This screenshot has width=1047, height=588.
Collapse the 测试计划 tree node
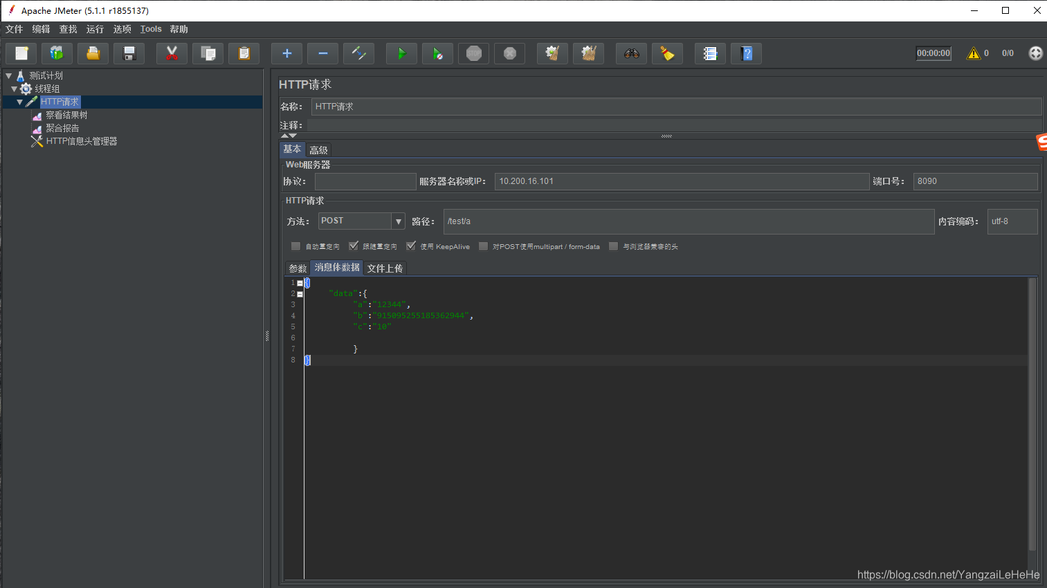click(9, 75)
